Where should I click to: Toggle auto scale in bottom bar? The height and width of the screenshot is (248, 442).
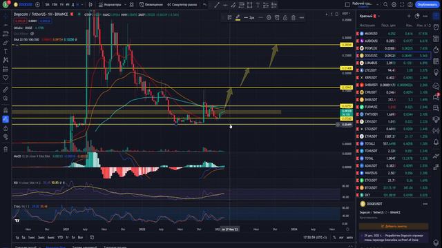click(x=349, y=237)
